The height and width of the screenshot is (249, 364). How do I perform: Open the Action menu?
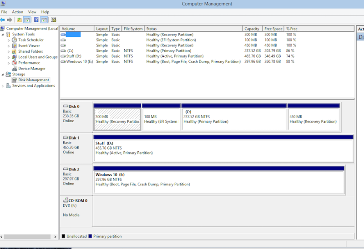18,12
